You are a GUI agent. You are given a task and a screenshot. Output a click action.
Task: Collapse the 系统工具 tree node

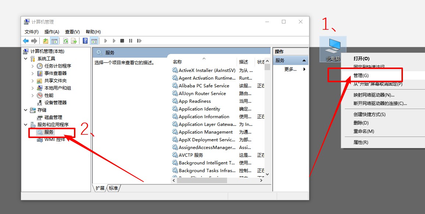click(25, 59)
